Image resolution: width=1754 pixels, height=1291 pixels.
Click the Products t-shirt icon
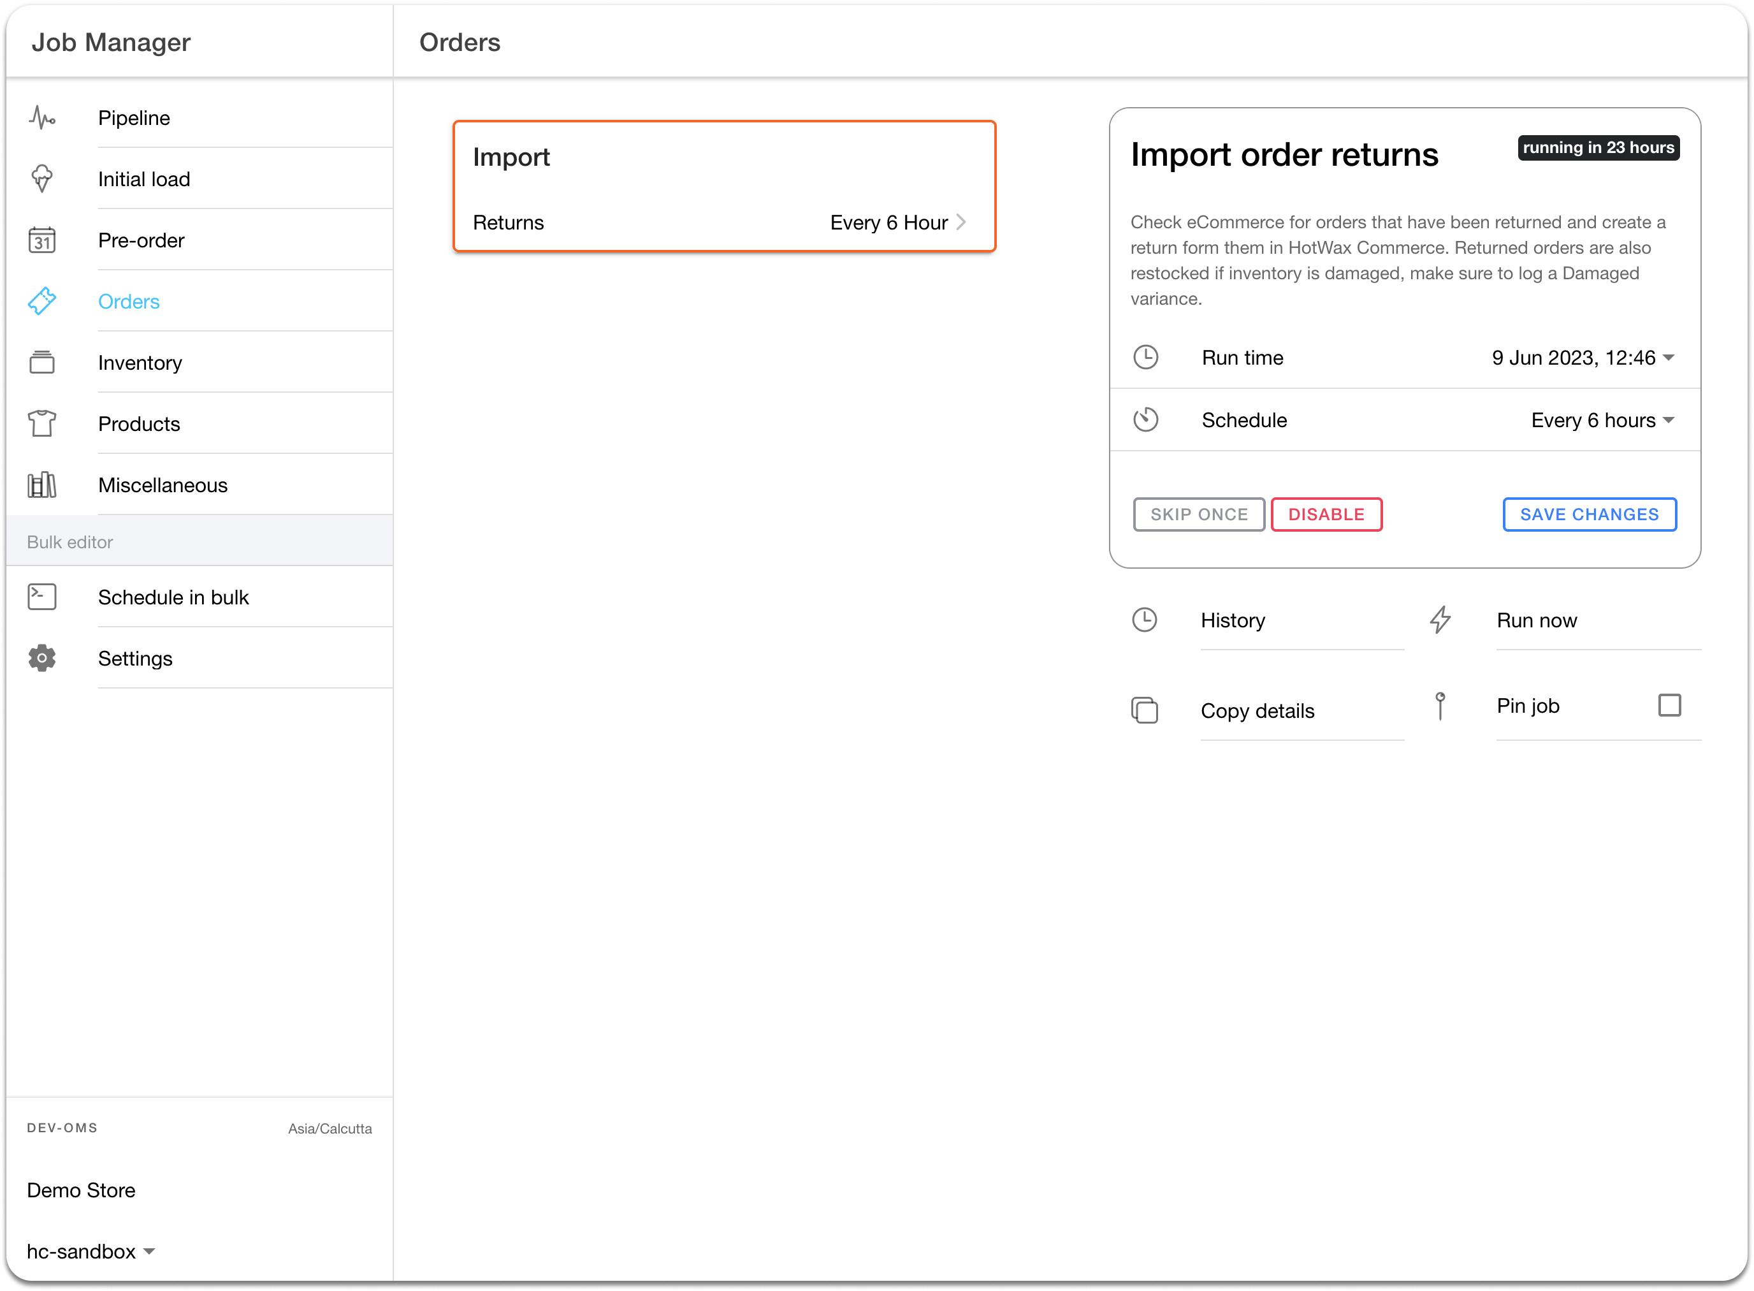coord(42,423)
